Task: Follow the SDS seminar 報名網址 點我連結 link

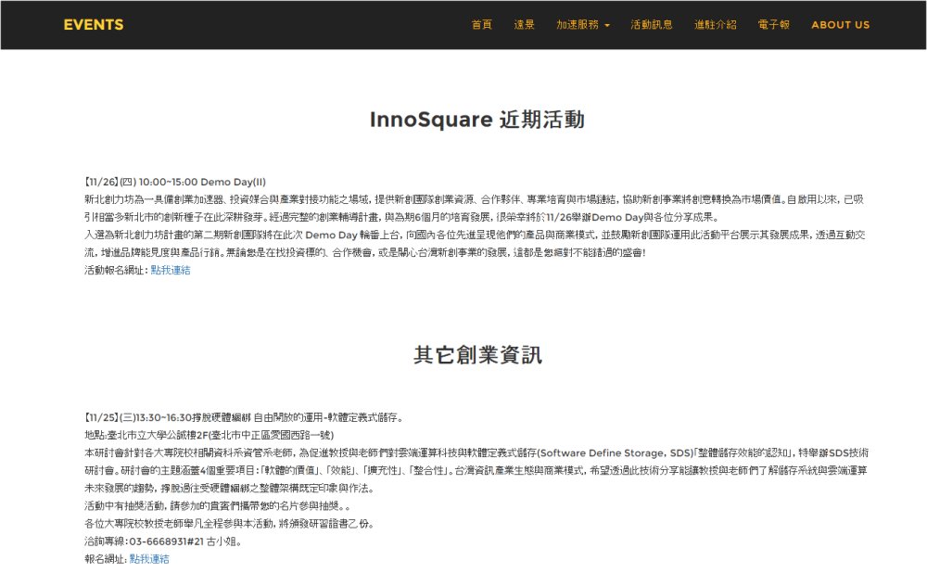Action: [x=149, y=559]
